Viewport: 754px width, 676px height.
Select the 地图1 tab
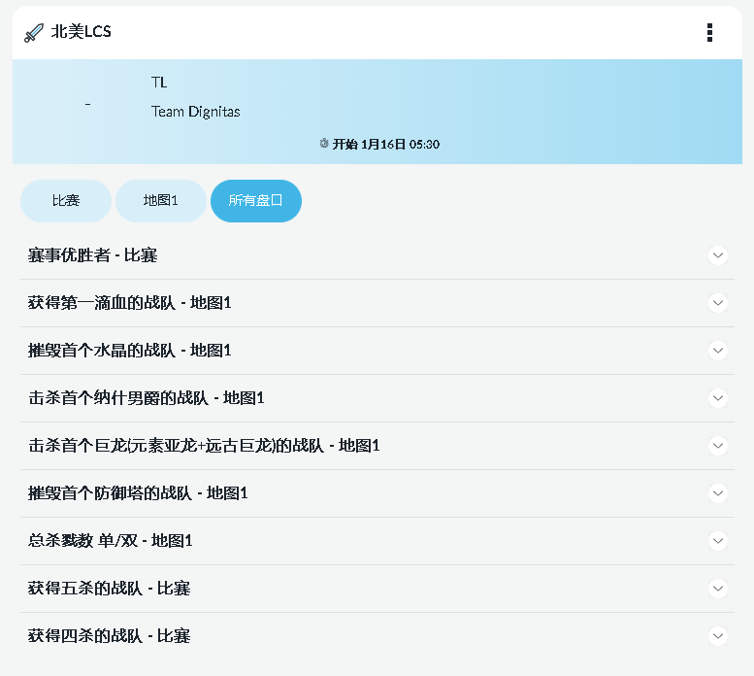click(161, 201)
